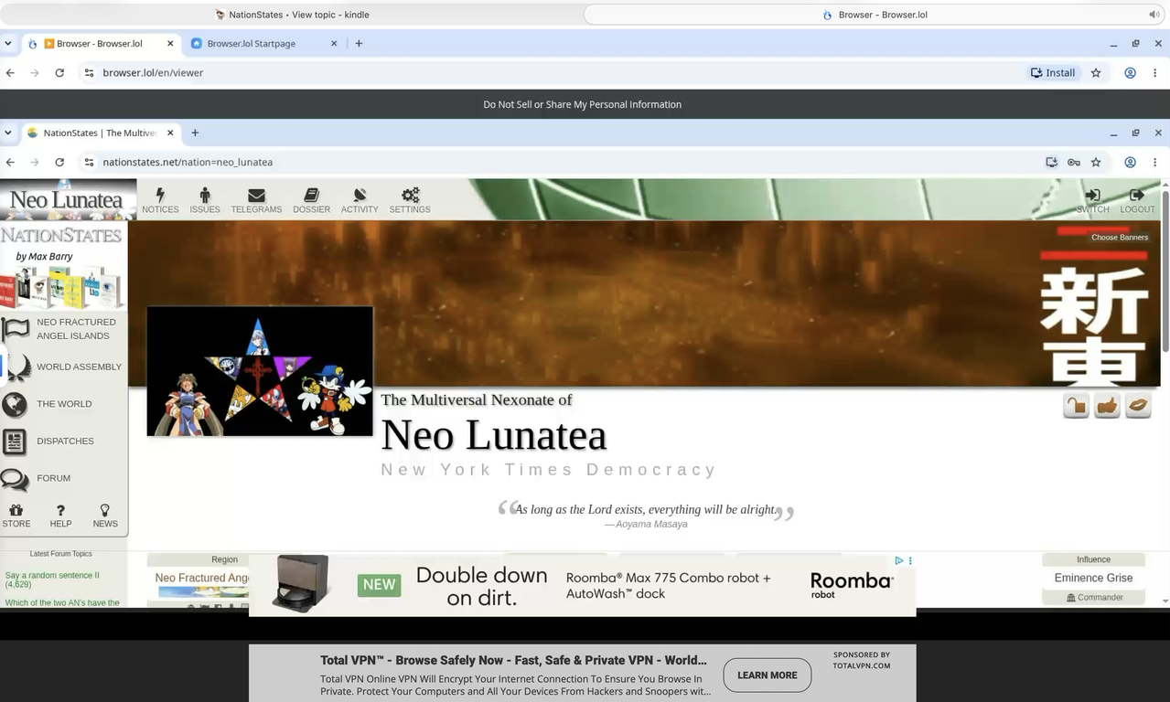Switch to NationStates - View topic - kindle tab
This screenshot has height=702, width=1170.
point(292,15)
